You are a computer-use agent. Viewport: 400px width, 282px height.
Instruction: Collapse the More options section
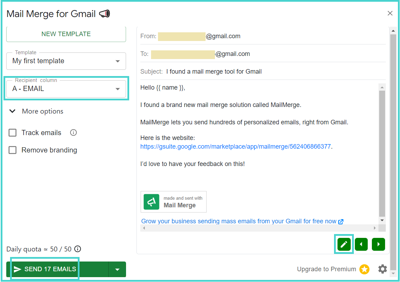(36, 111)
